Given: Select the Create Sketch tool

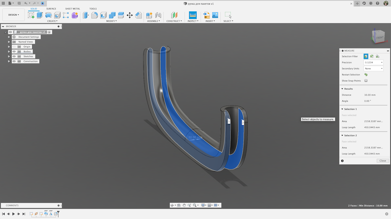Looking at the screenshot, I should click(x=31, y=15).
